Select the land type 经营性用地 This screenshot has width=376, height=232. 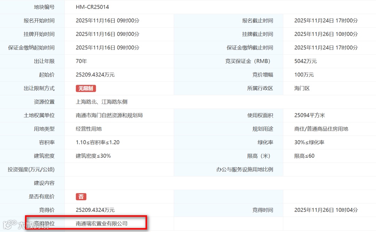(89, 129)
